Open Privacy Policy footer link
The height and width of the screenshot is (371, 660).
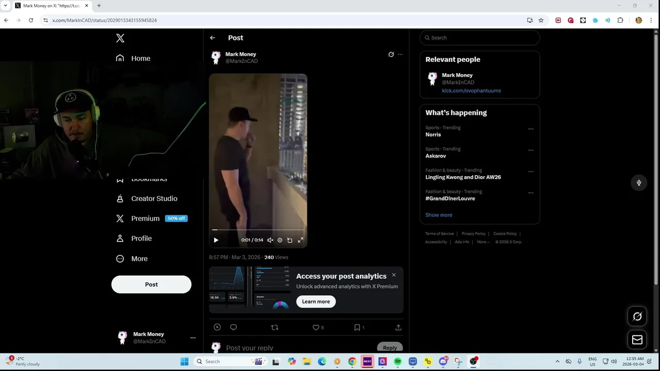(473, 234)
